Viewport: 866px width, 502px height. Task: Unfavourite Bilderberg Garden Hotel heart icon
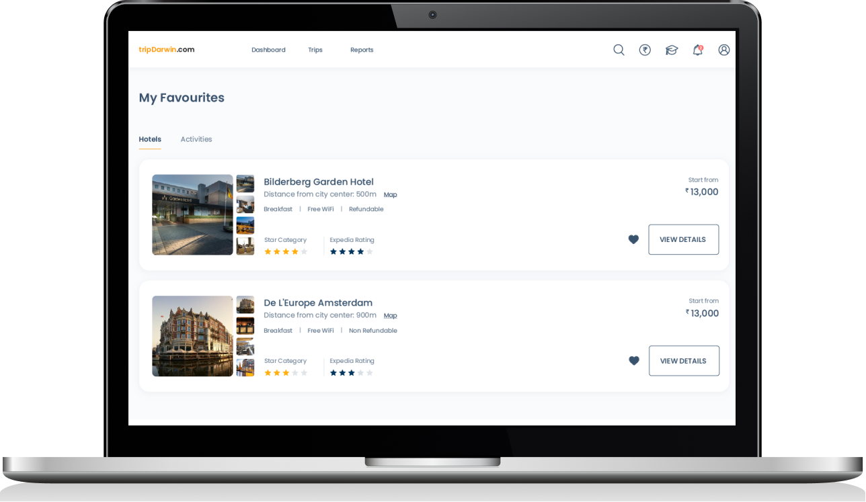click(x=633, y=239)
